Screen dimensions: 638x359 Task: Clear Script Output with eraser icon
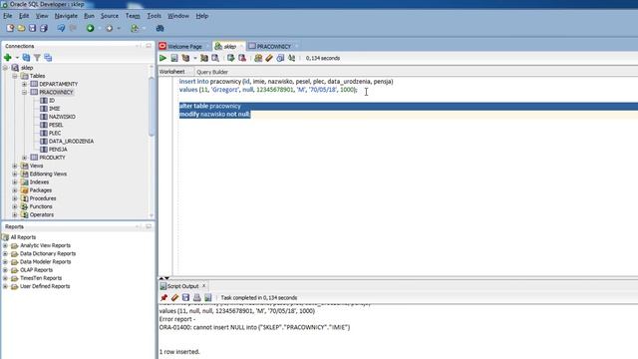[175, 297]
